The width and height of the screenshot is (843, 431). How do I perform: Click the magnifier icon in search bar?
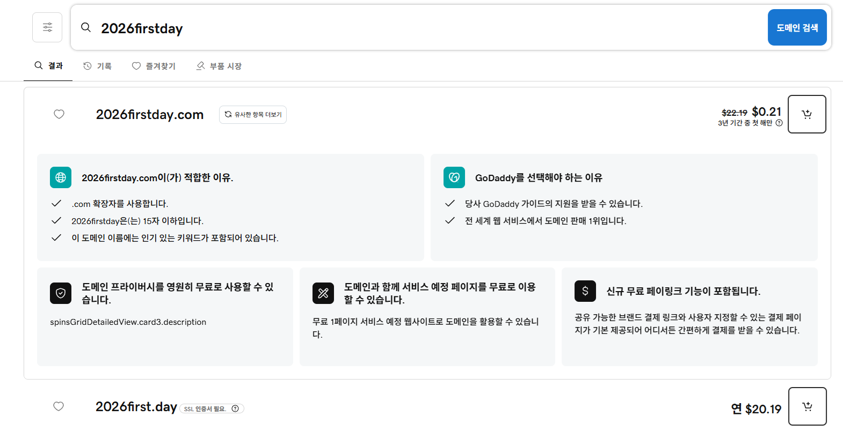click(x=86, y=27)
